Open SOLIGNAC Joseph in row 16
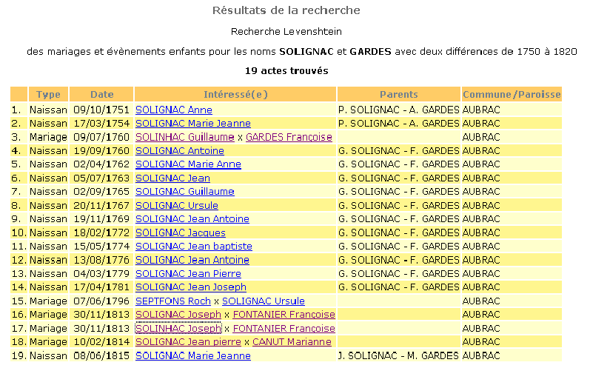590x368 pixels. 178,315
